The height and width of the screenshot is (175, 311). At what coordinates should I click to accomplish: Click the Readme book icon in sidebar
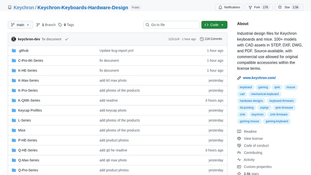[x=239, y=131]
